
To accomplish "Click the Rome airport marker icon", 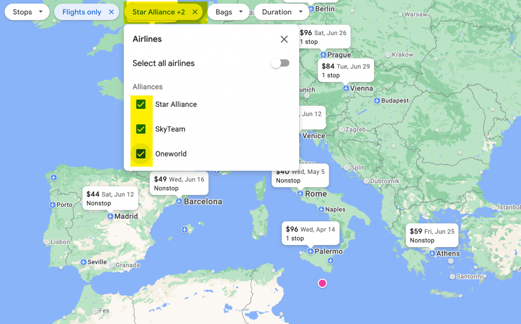I will pyautogui.click(x=300, y=194).
